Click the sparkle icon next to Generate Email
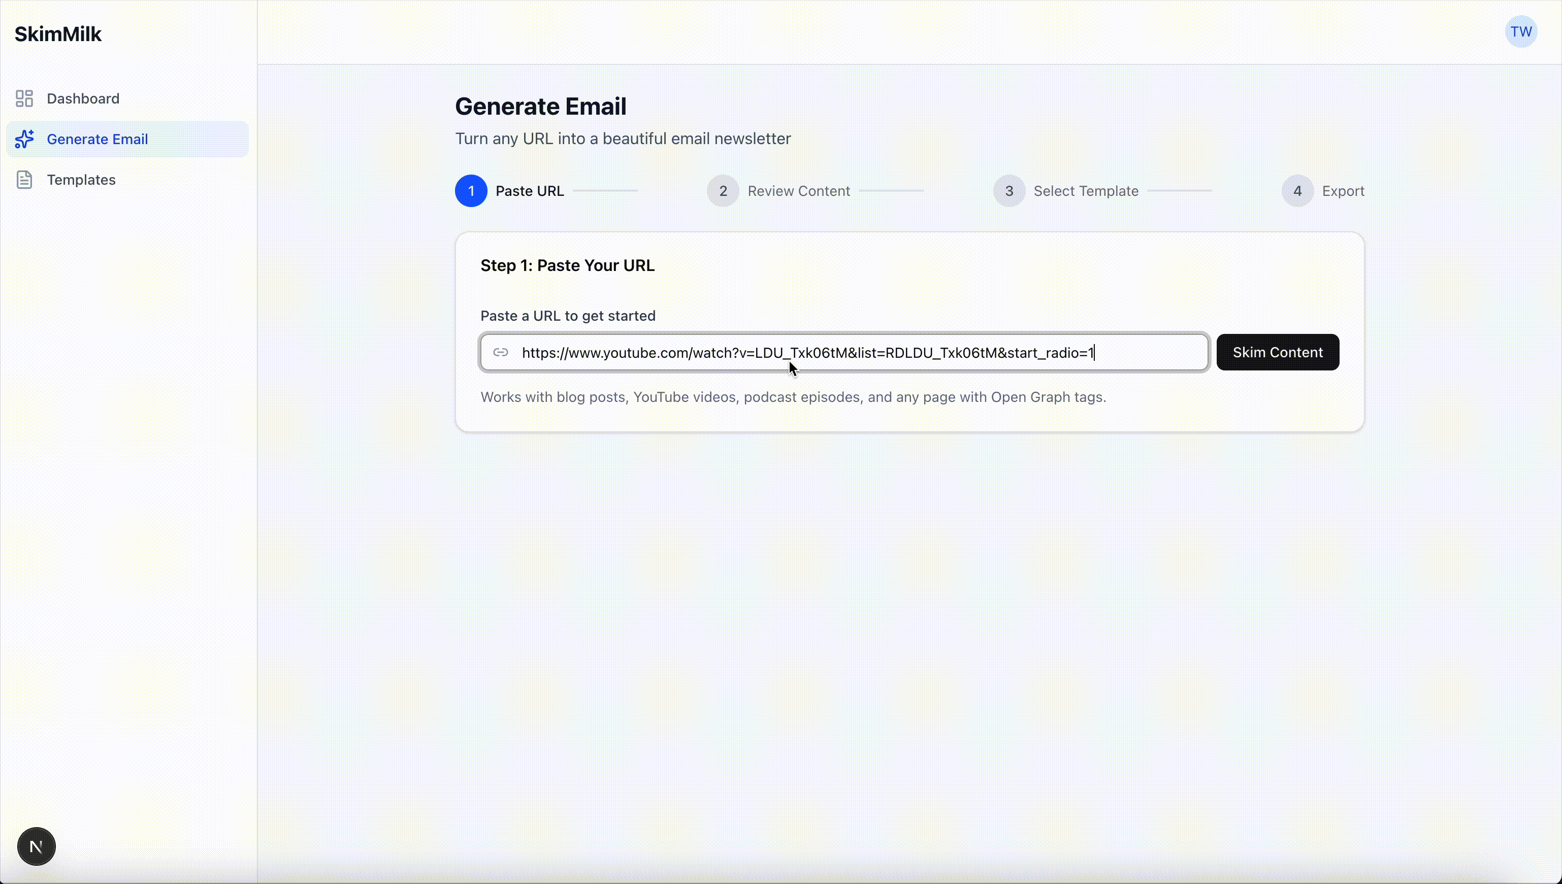 pos(24,139)
